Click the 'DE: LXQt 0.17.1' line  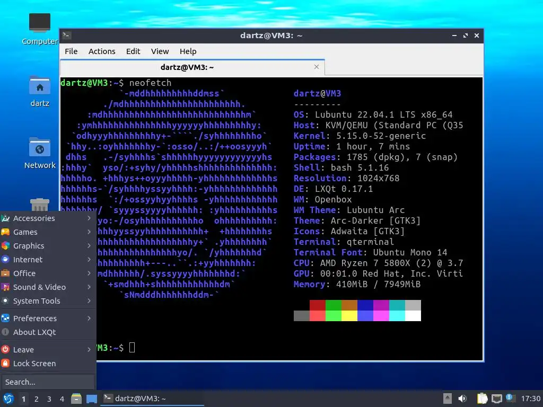pyautogui.click(x=333, y=189)
